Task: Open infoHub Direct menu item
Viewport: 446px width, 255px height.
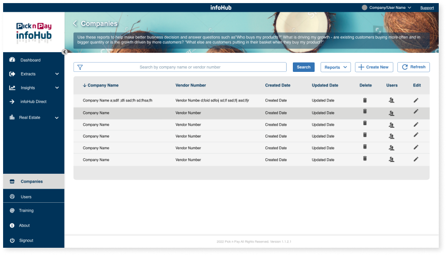Action: click(33, 101)
